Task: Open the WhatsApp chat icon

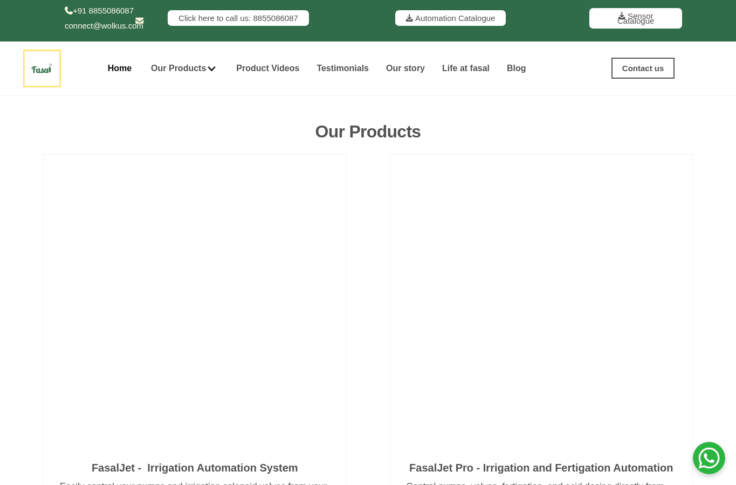Action: [x=709, y=458]
